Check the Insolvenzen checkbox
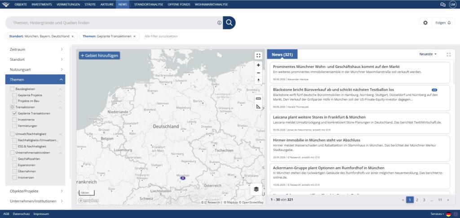The image size is (460, 218). pyautogui.click(x=14, y=177)
